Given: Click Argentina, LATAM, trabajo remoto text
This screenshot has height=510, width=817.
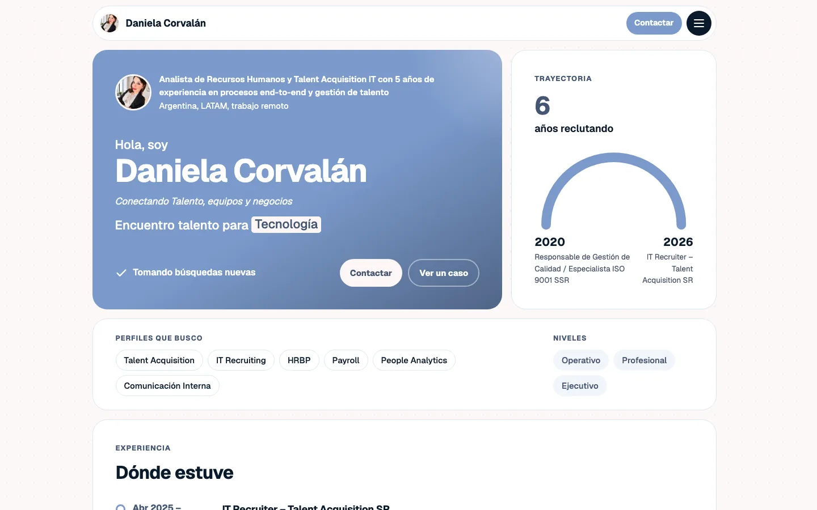Looking at the screenshot, I should [224, 106].
